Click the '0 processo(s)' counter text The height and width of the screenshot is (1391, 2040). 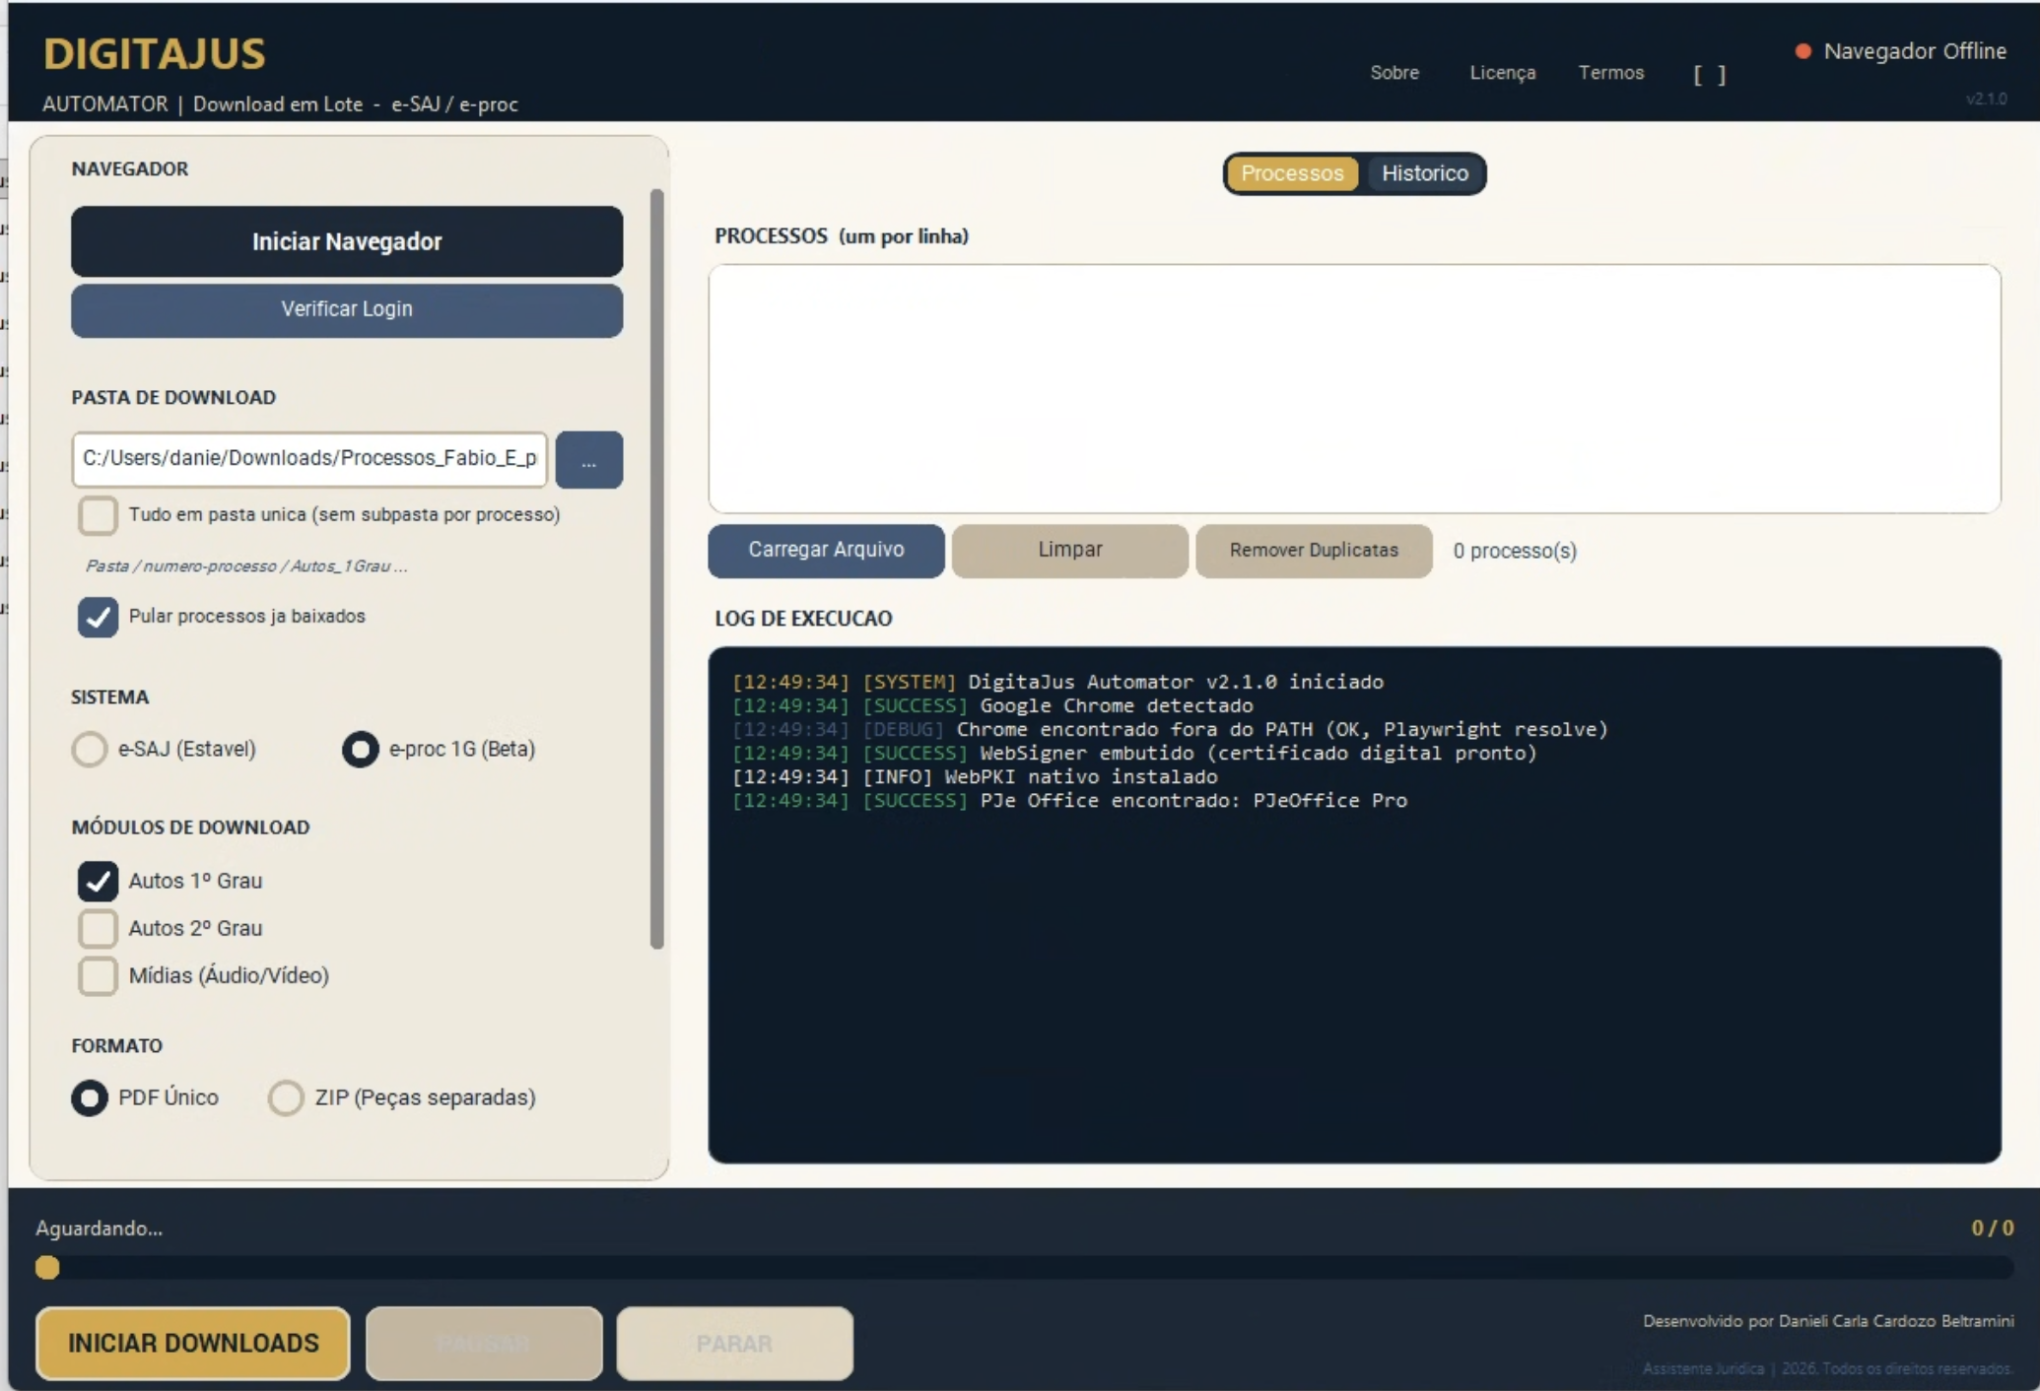[x=1515, y=551]
